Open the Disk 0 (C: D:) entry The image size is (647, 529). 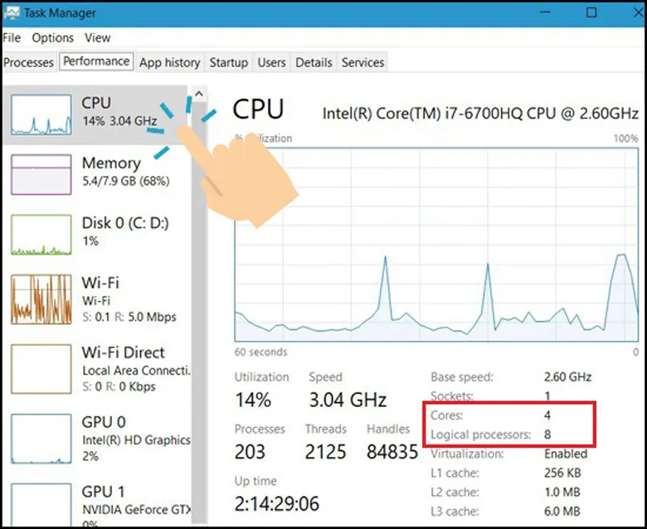(97, 235)
